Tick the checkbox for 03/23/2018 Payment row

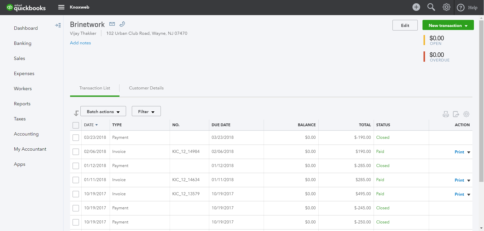(76, 138)
